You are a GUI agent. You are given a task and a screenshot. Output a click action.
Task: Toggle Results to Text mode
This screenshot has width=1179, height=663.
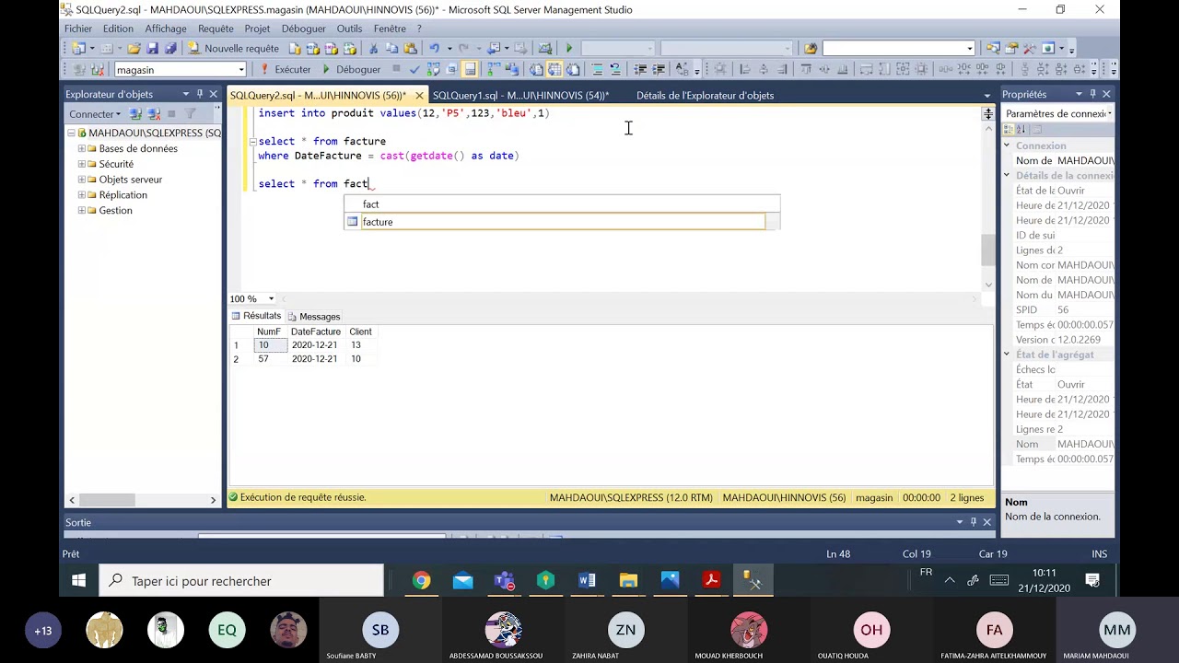pos(535,69)
